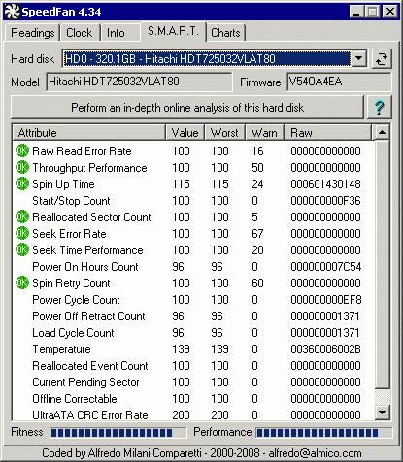This screenshot has height=462, width=403.
Task: Select the Temperature attribute row
Action: point(194,349)
